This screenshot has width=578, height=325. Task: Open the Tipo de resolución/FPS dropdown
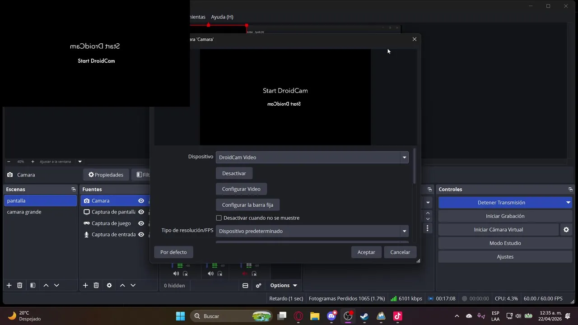(x=312, y=231)
